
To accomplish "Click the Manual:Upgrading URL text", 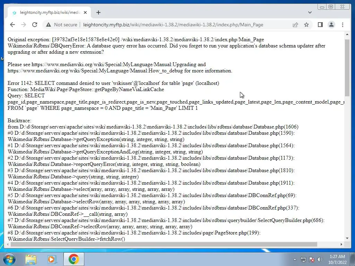I will point(114,64).
